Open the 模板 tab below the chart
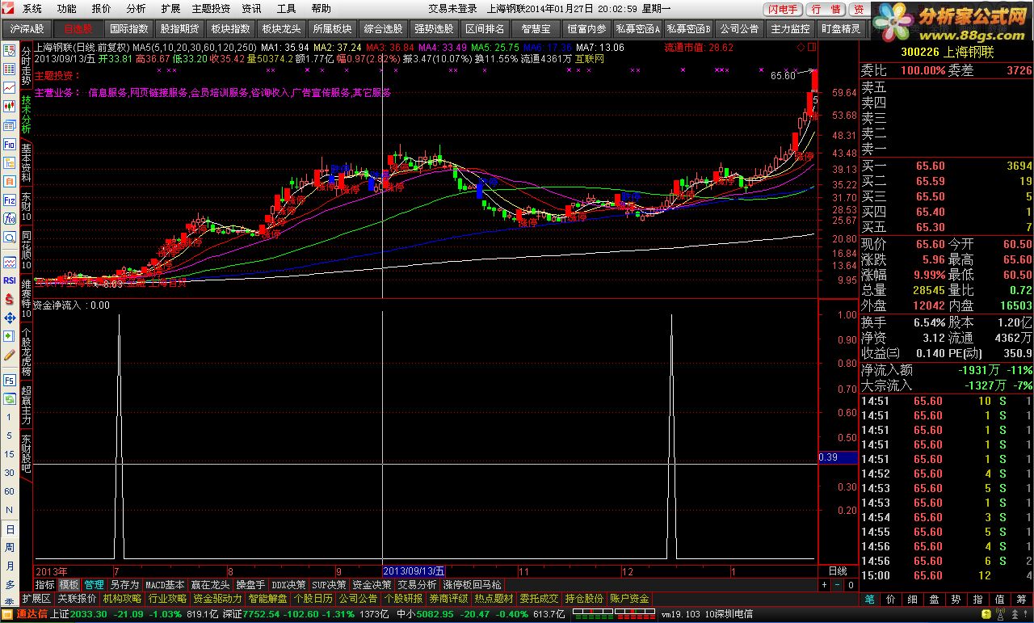 coord(69,584)
